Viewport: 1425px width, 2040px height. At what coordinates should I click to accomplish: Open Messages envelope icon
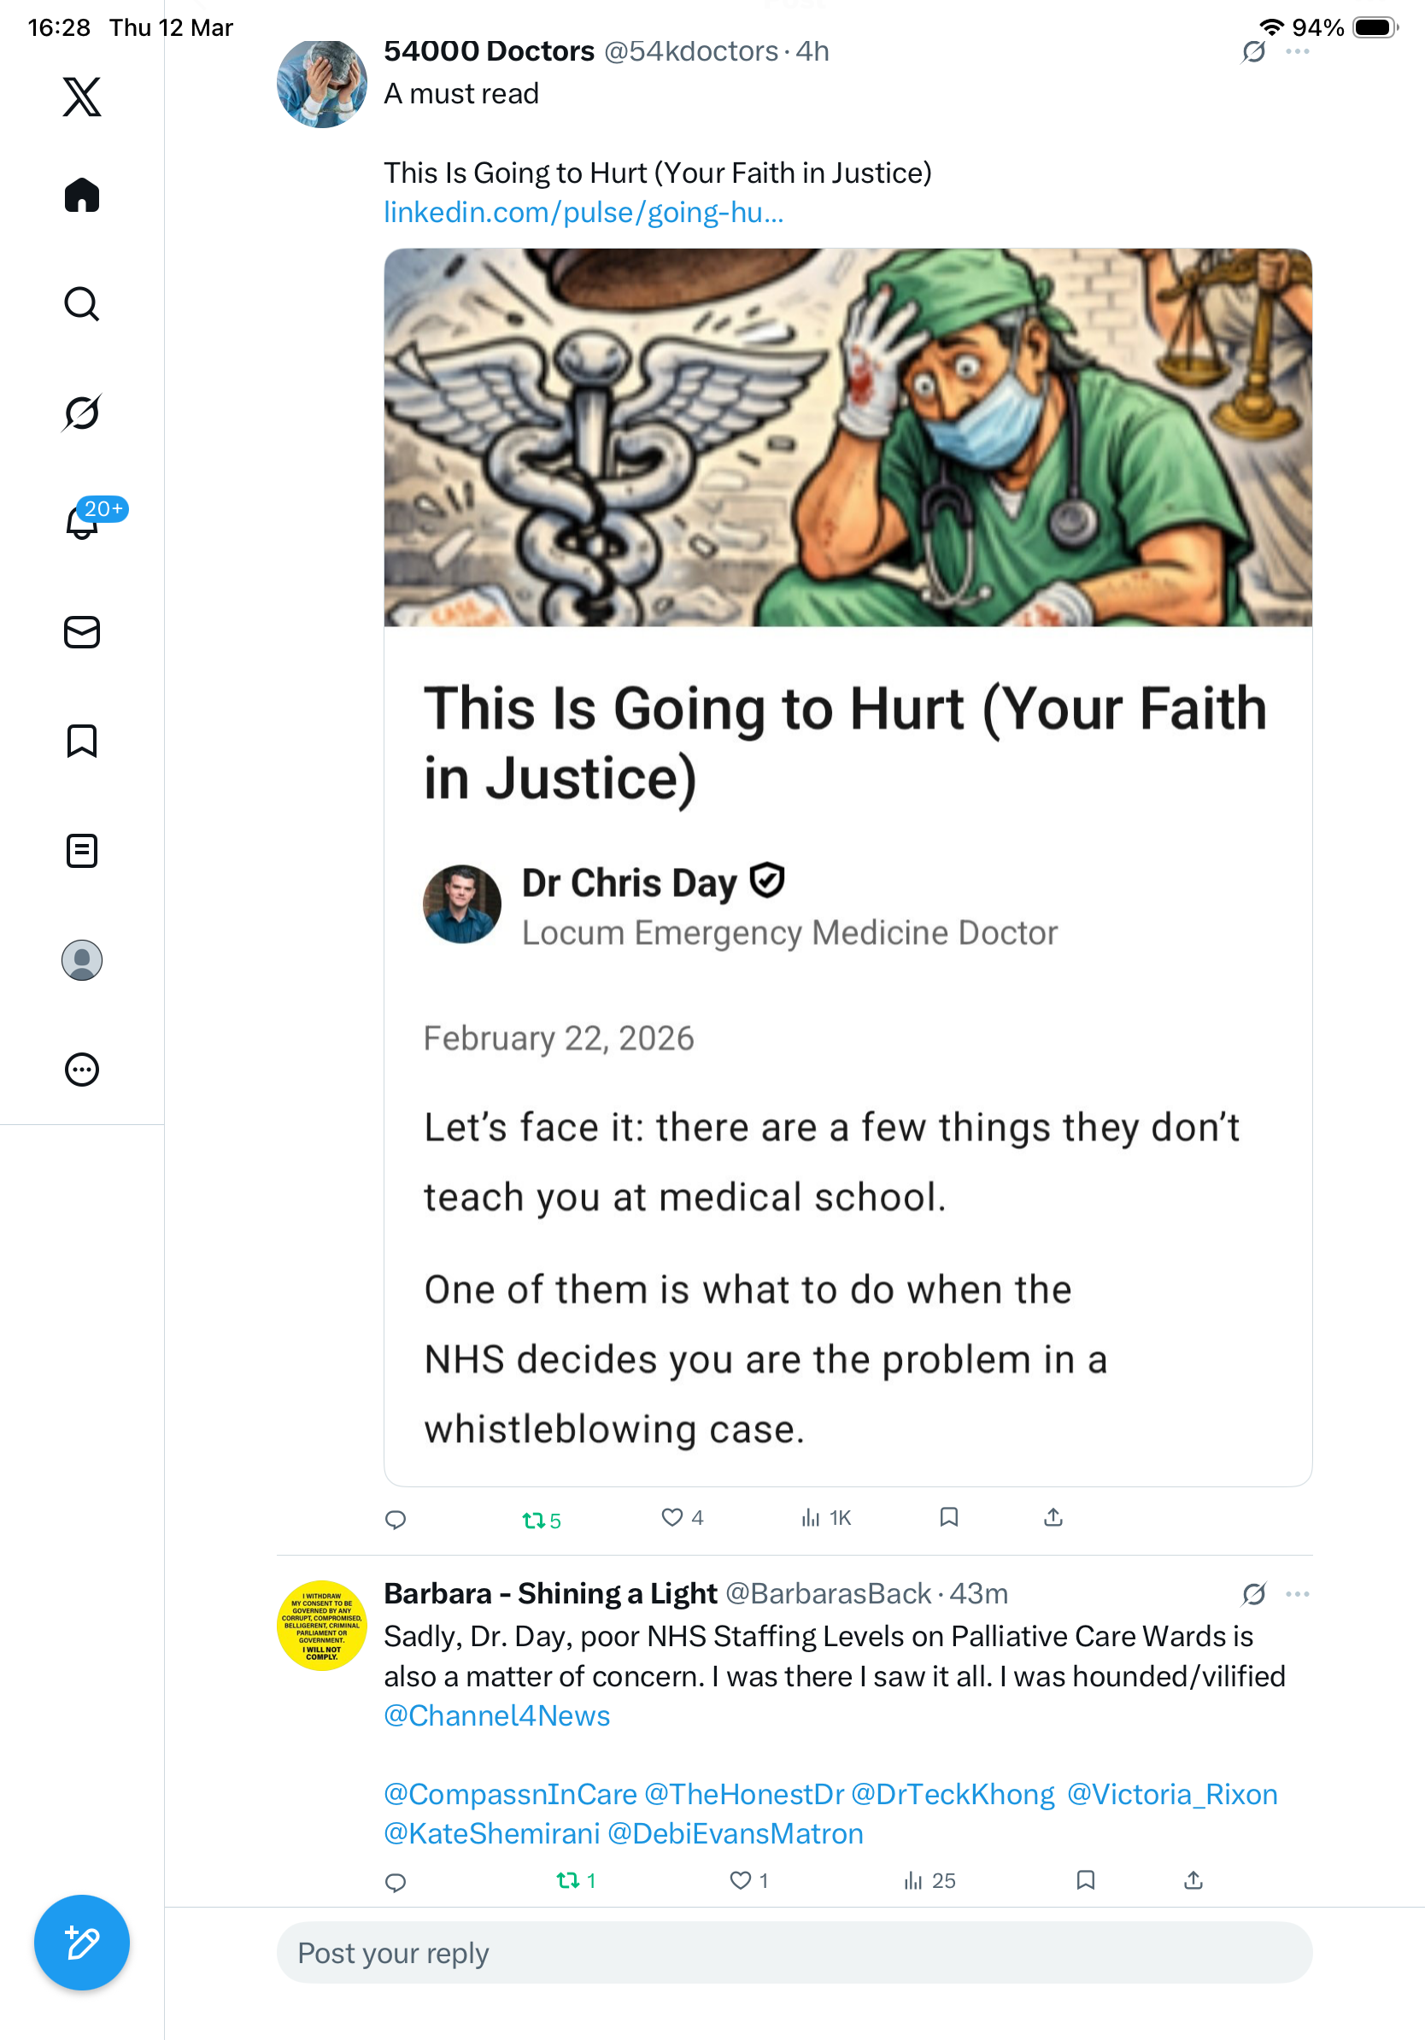(82, 633)
